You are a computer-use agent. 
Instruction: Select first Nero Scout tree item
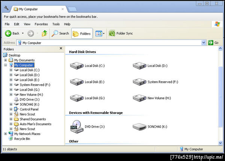pos(27,114)
